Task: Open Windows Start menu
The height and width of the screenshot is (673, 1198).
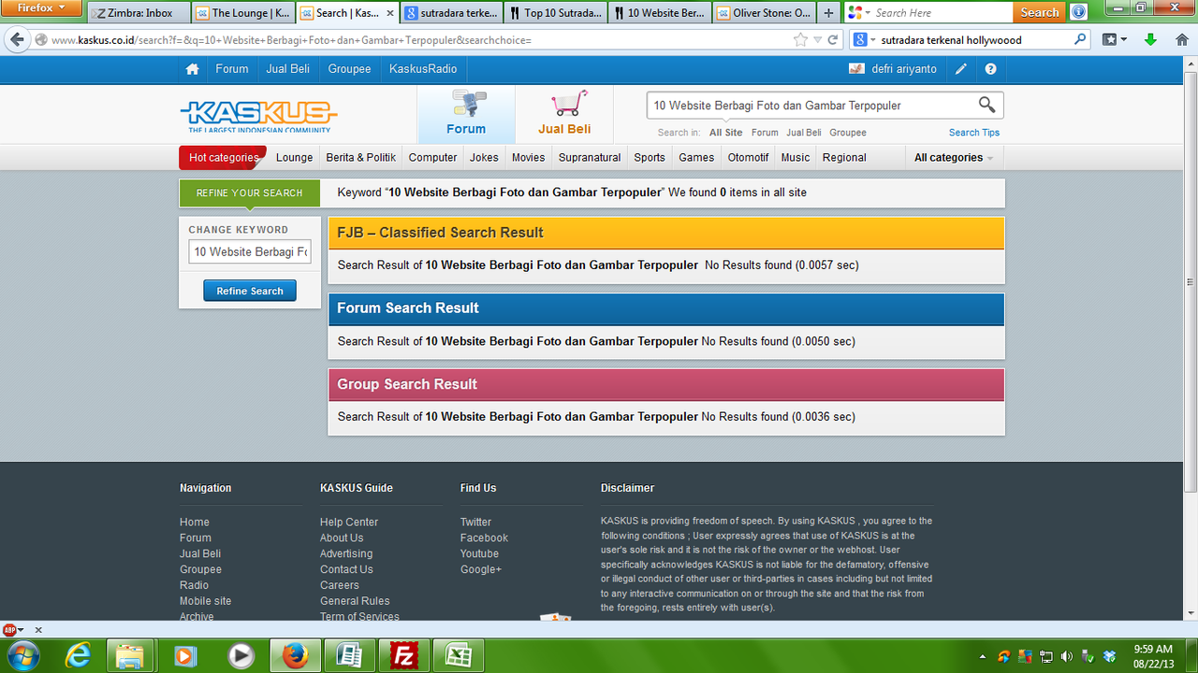Action: [x=22, y=655]
